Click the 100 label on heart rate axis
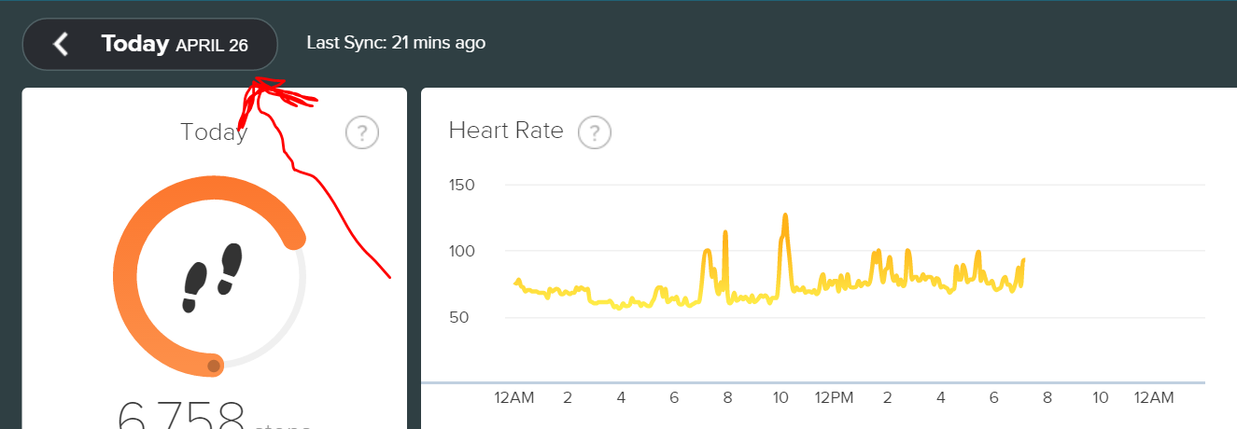 tap(462, 251)
